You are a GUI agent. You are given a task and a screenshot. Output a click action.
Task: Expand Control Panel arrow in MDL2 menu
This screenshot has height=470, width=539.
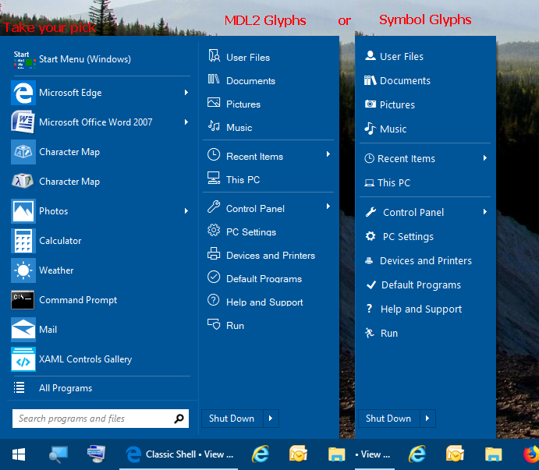328,206
